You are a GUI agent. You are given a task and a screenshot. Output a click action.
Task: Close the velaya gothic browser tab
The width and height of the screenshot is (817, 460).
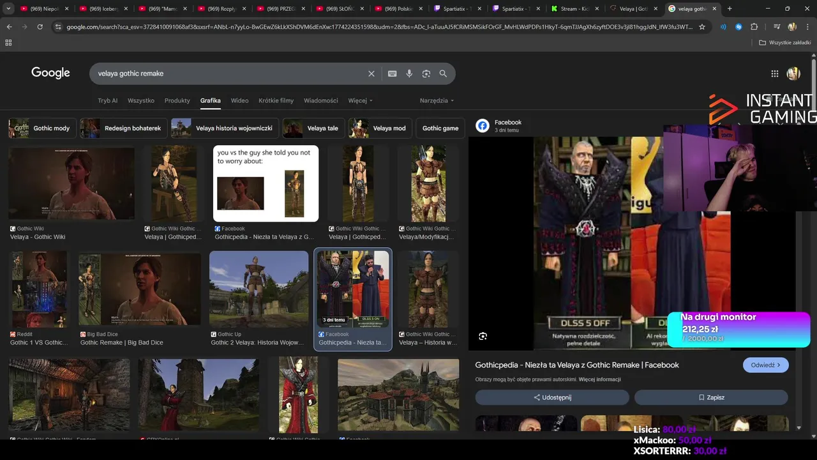(714, 9)
